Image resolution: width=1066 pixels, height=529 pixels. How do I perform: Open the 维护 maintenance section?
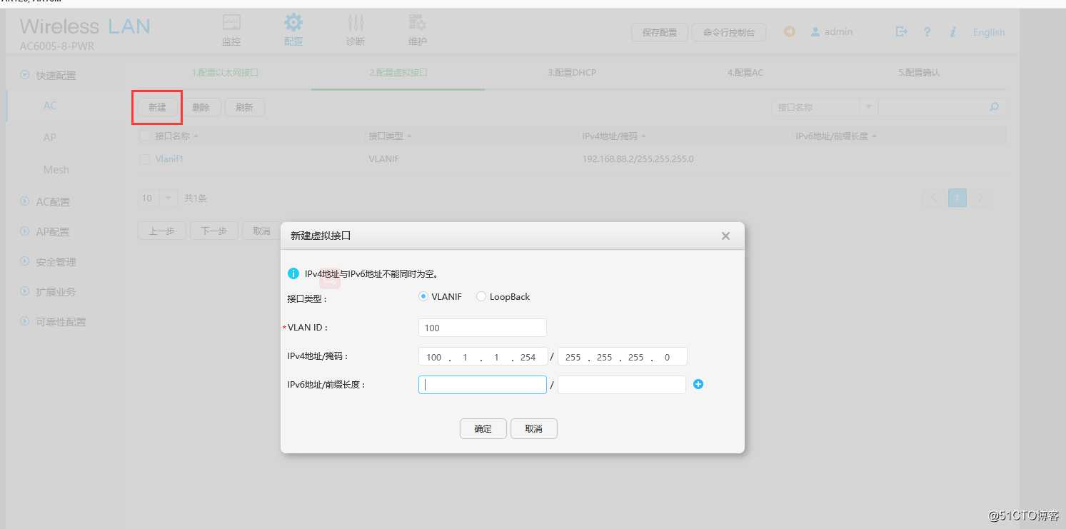pos(418,31)
